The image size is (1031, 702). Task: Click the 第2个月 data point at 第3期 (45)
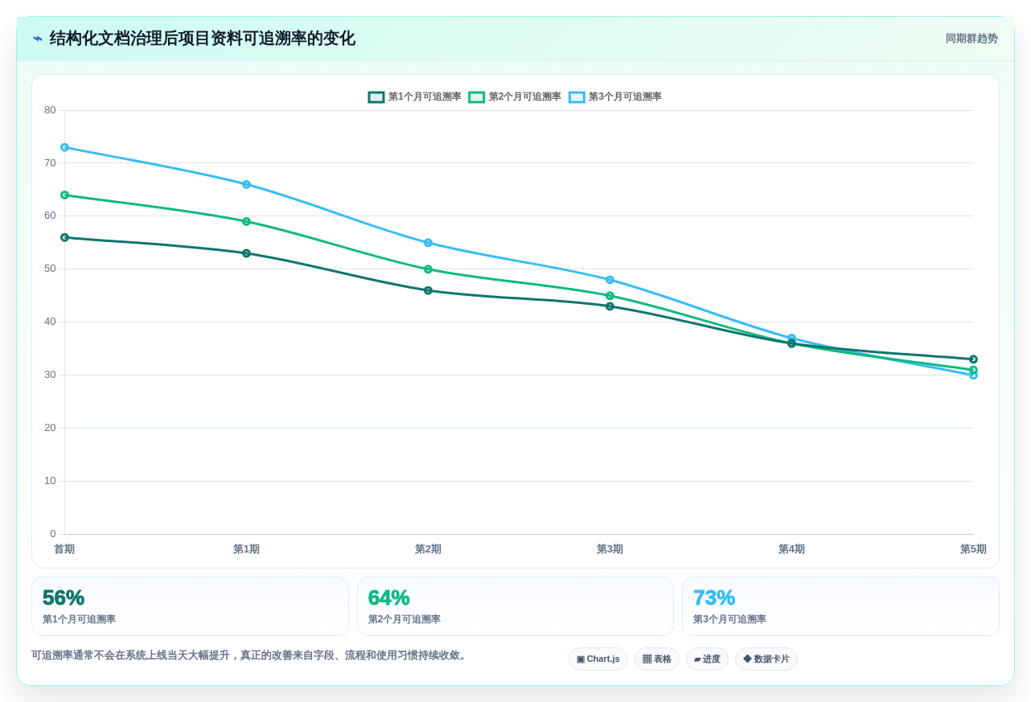pos(610,296)
